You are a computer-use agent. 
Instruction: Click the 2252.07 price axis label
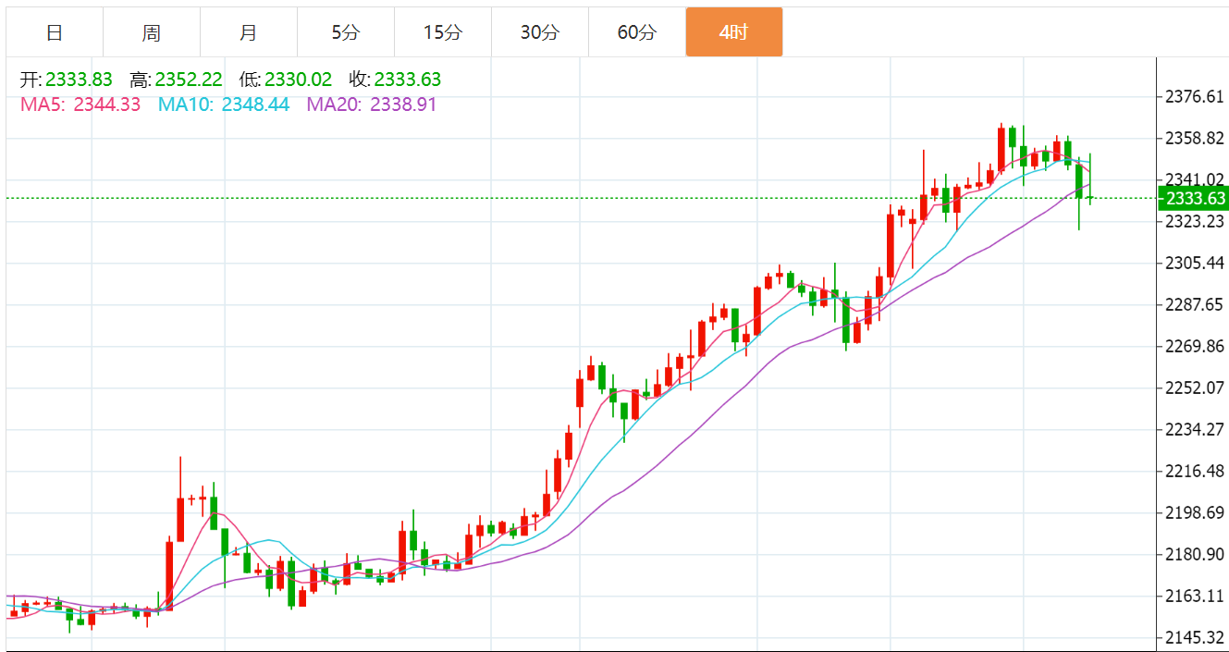coord(1195,388)
